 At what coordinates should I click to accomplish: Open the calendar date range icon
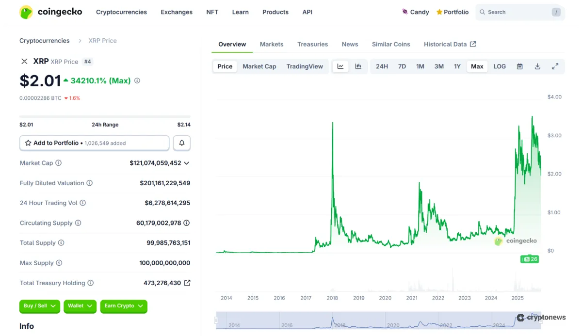(x=519, y=66)
